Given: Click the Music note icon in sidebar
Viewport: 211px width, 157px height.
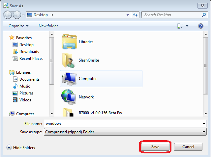Looking at the screenshot, I should point(15,86).
